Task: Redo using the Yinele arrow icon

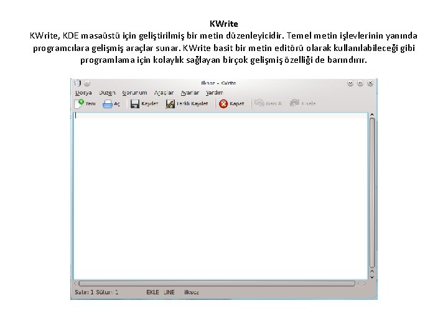Action: coord(294,103)
